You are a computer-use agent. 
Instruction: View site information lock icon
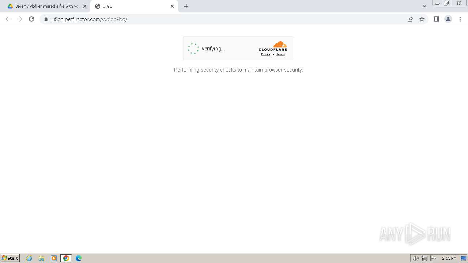[x=46, y=19]
